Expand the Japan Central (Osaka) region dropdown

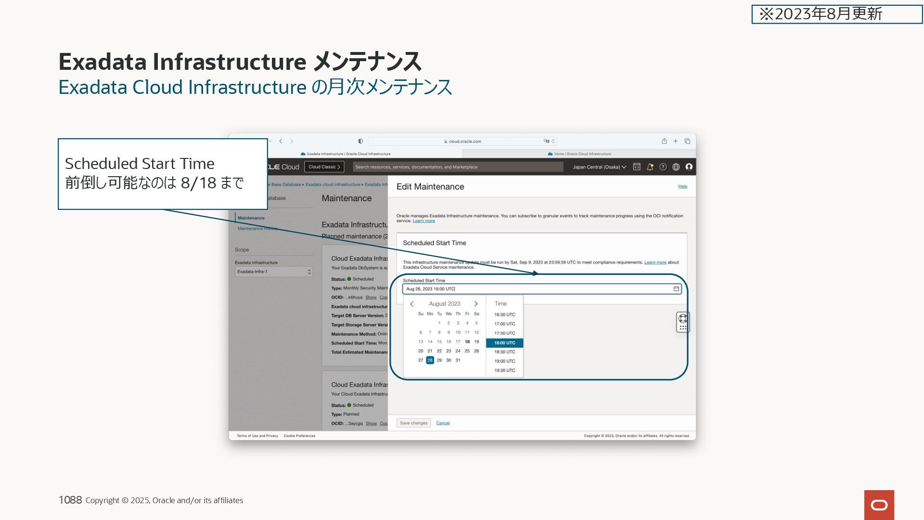click(599, 167)
